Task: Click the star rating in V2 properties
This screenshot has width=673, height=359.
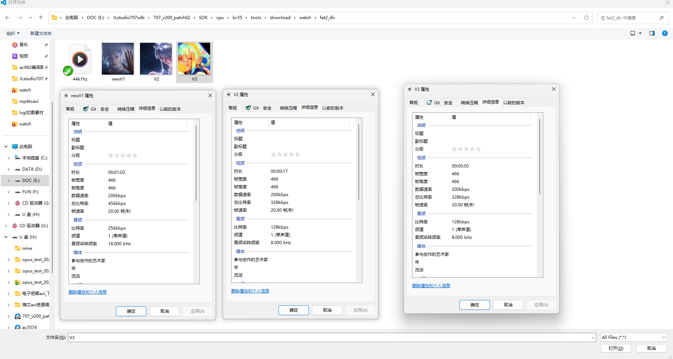Action: tap(285, 154)
